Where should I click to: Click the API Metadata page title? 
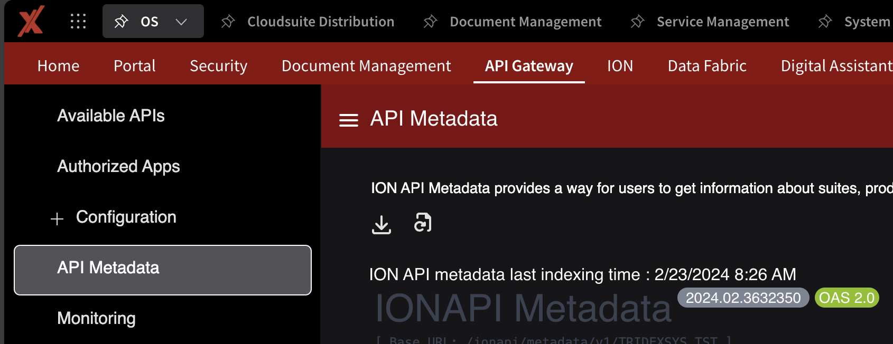pos(434,119)
